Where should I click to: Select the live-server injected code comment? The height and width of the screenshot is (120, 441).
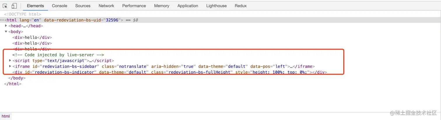(58, 55)
